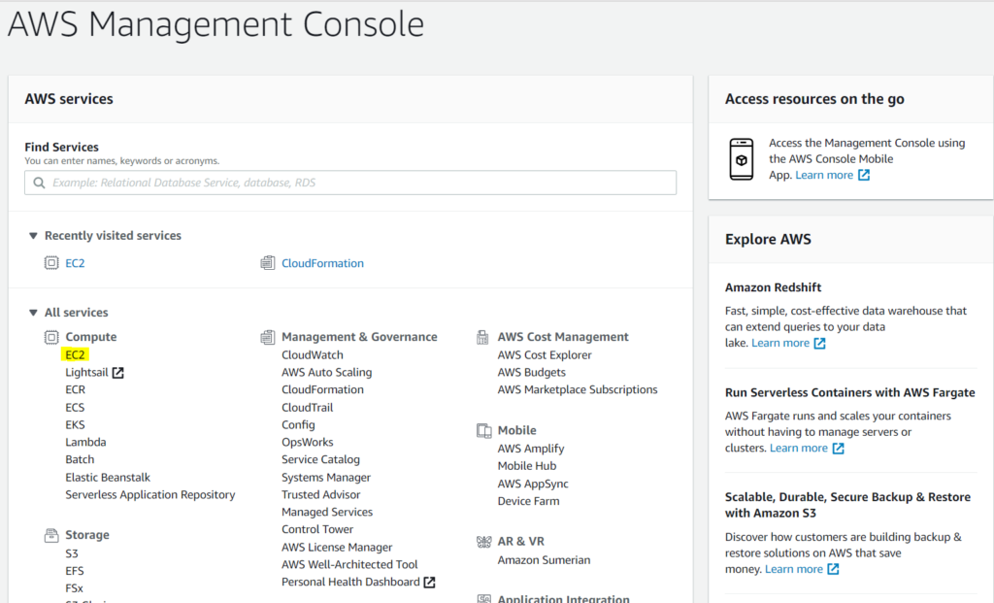
Task: Click the Mobile category icon
Action: coord(483,430)
